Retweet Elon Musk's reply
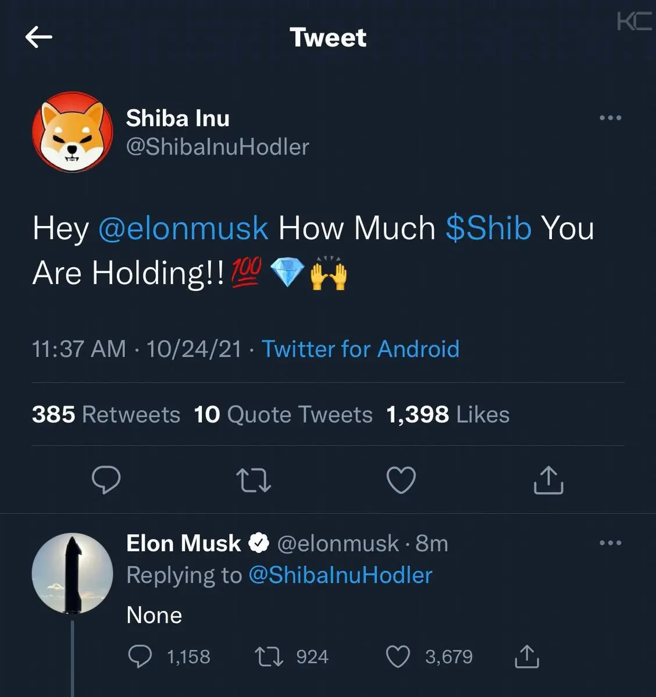656x697 pixels. (x=268, y=657)
